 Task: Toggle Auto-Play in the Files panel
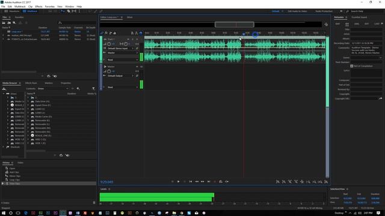55,76
